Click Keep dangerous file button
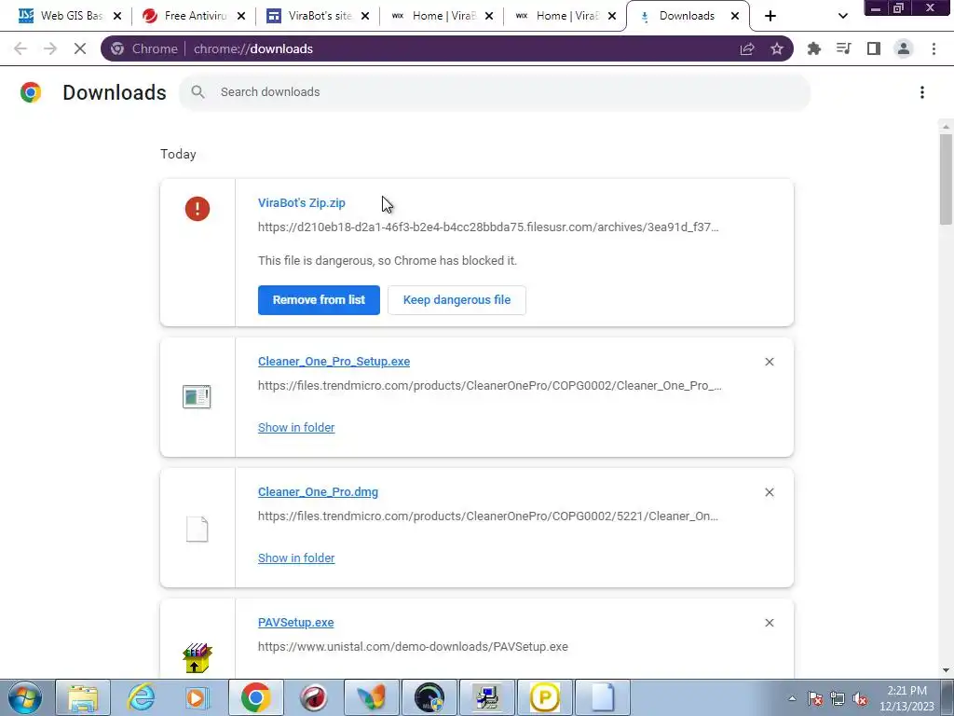This screenshot has width=954, height=716. point(457,300)
